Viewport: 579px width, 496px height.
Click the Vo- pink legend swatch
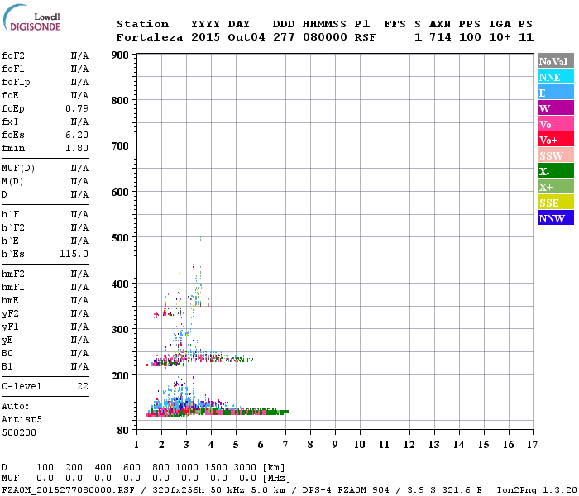pyautogui.click(x=556, y=124)
